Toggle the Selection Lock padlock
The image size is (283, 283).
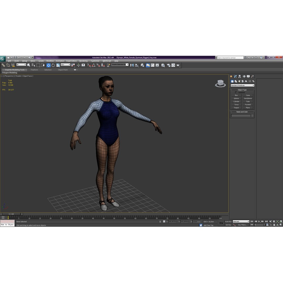(x=160, y=221)
